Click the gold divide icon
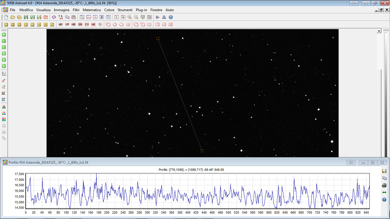Image resolution: width=390 pixels, height=219 pixels. pos(19,25)
